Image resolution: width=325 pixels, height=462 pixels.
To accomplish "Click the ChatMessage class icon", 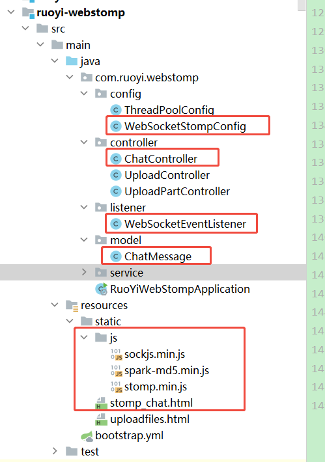I will point(116,256).
